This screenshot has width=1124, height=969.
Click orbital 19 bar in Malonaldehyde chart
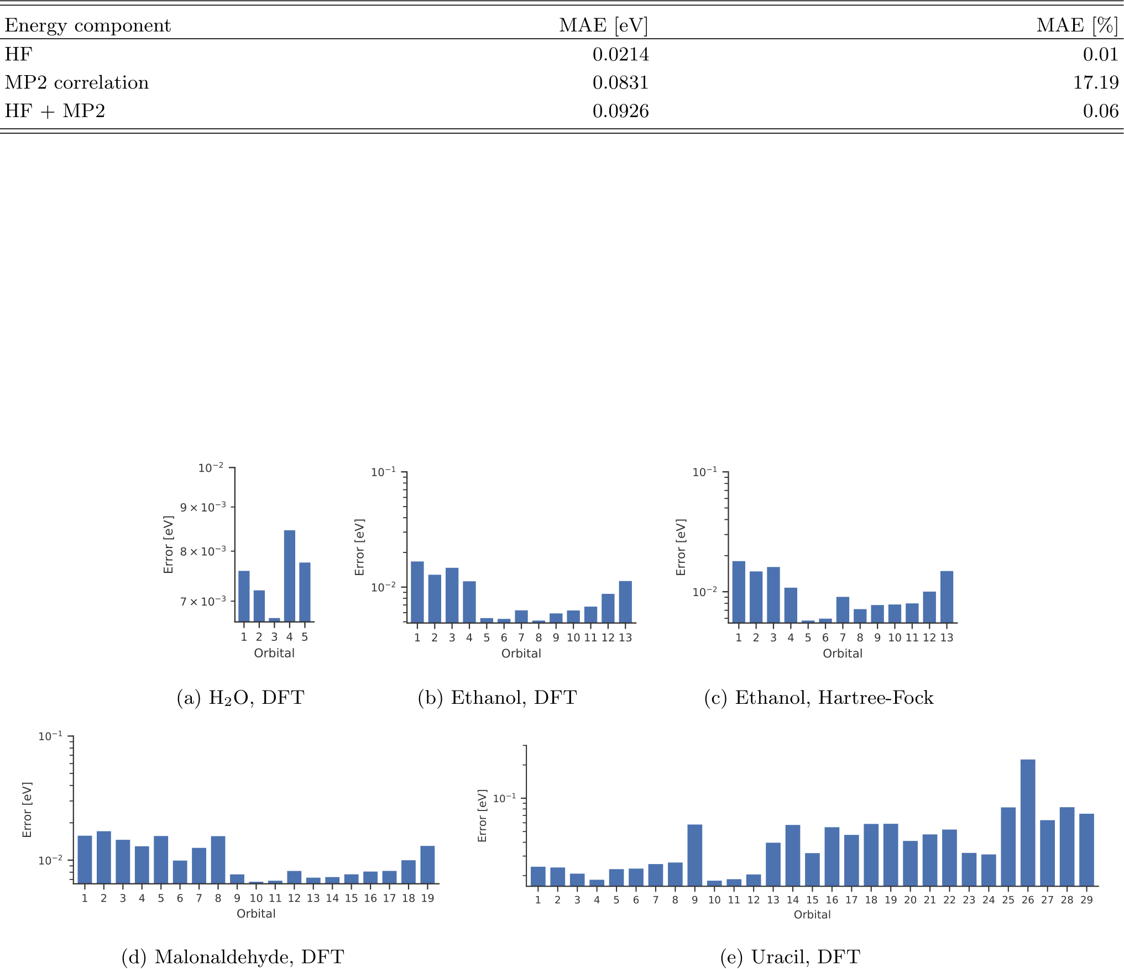coord(427,865)
